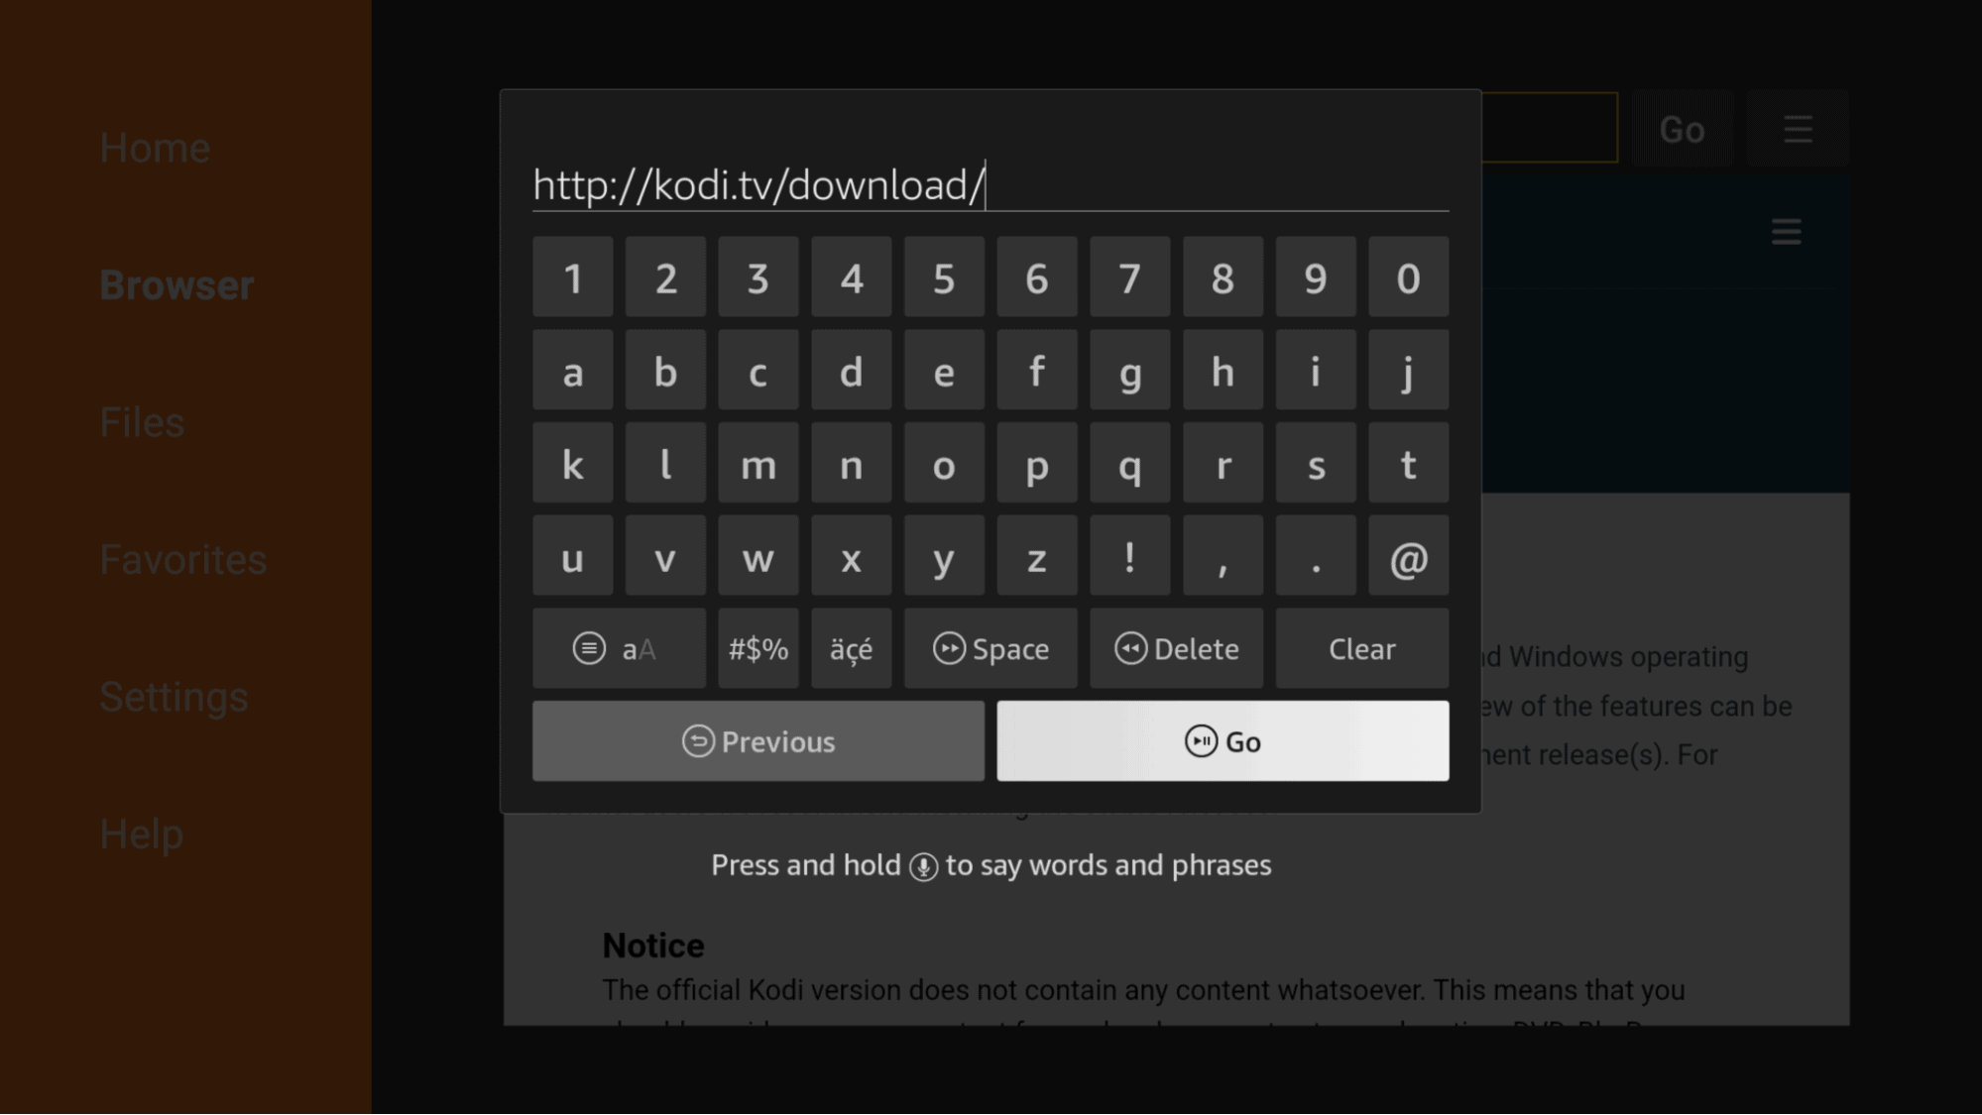Click the Go playback icon button
1982x1115 pixels.
pos(1223,740)
